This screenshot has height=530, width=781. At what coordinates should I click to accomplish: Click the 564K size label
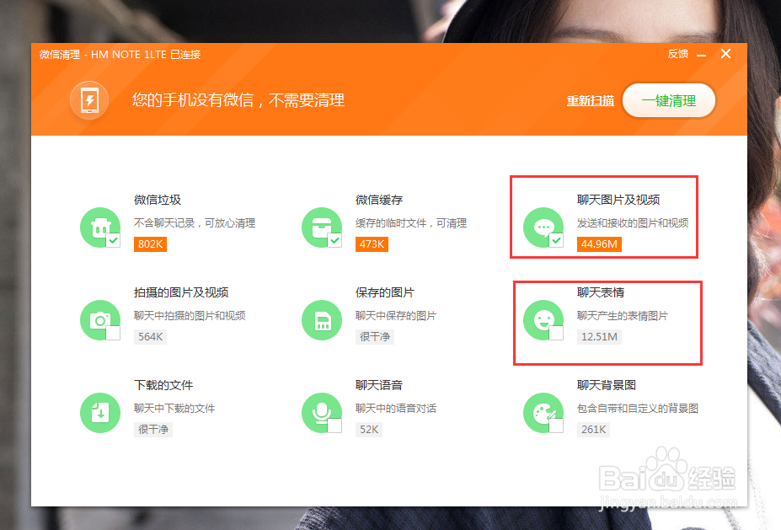pos(151,337)
